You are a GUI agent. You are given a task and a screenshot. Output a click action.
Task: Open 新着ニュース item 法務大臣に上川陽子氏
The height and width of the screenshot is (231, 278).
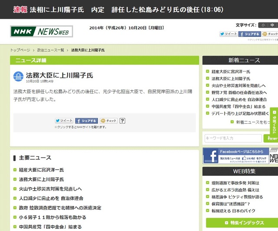coord(231,79)
